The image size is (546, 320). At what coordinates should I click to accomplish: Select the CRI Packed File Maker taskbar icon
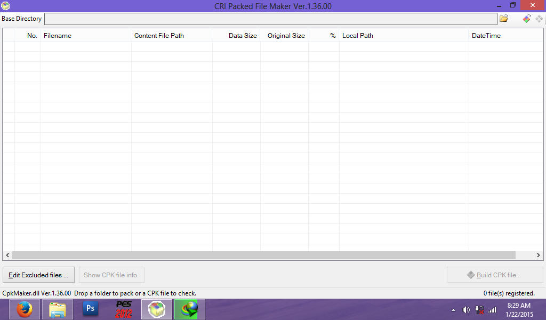click(x=157, y=309)
